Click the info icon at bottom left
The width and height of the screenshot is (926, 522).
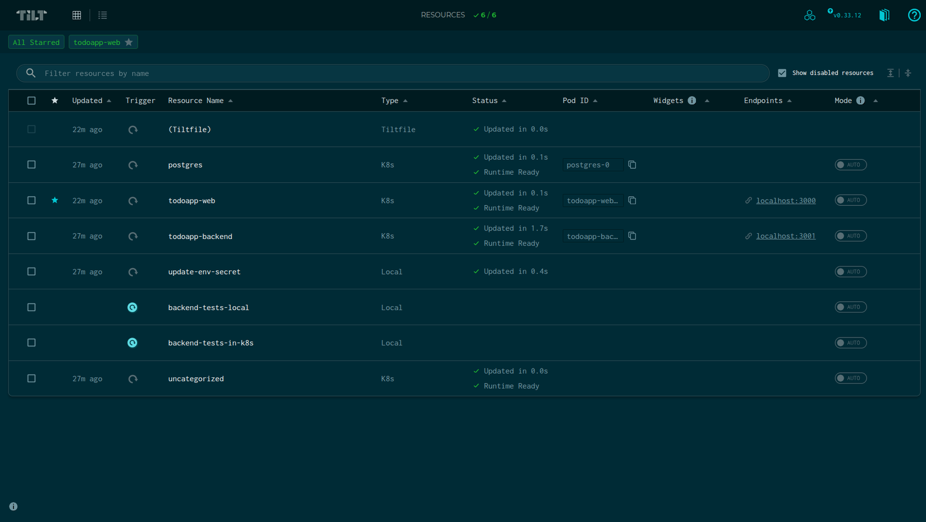(13, 506)
